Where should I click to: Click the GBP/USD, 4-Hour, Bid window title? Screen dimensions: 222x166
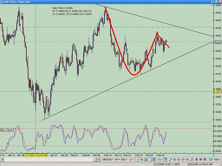17,2
